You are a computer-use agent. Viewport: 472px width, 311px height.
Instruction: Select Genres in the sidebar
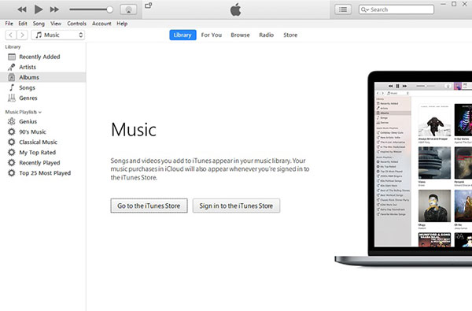(x=28, y=98)
